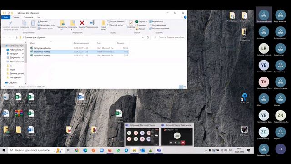
Task: Click the 'Изменить' button in Open group
Action: tap(141, 25)
